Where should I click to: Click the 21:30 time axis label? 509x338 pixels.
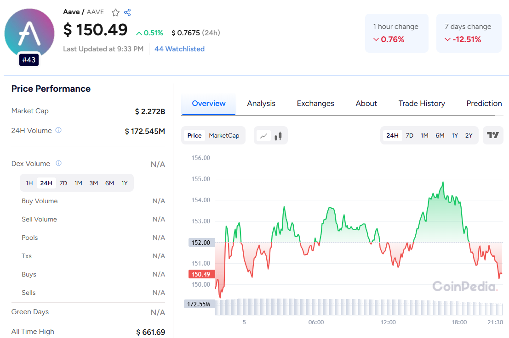(x=495, y=322)
